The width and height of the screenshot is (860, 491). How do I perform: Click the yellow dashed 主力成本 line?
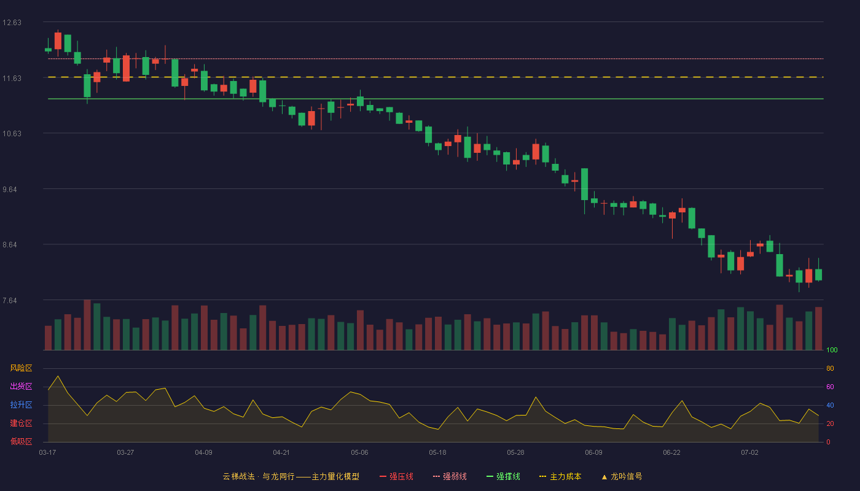coord(436,77)
